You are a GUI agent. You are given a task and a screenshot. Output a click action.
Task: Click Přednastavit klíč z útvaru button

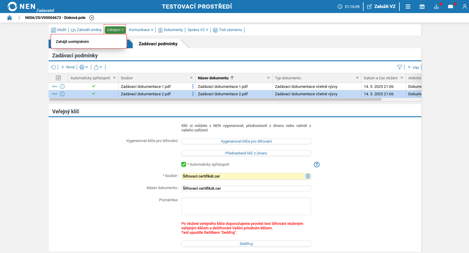246,153
